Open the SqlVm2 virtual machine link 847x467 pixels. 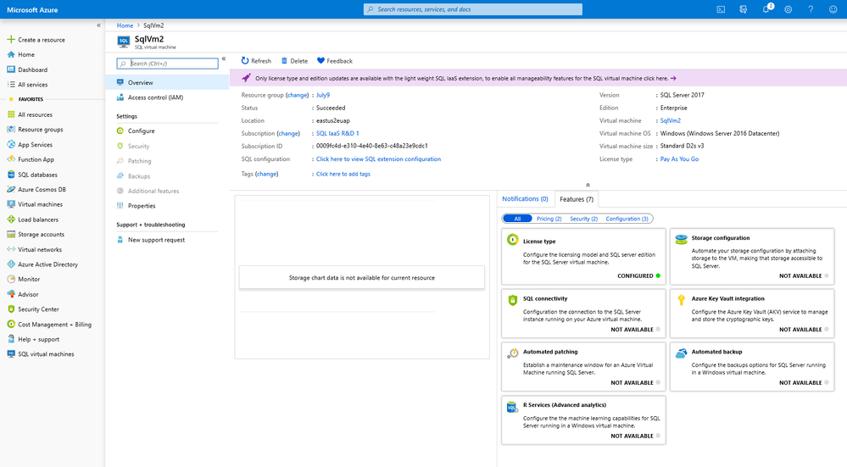pyautogui.click(x=671, y=121)
